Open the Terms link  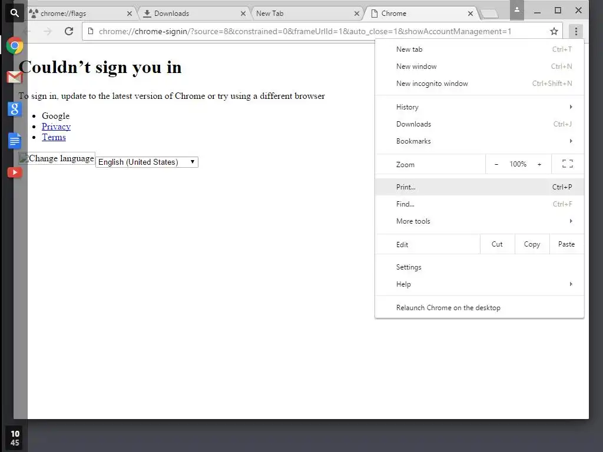coord(54,137)
